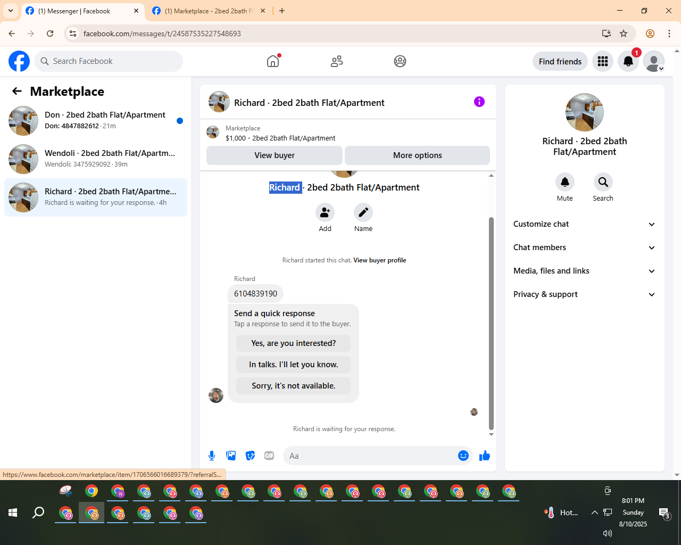Open Wendoli's 2bed 2bath conversation
This screenshot has height=545, width=681.
coord(96,159)
